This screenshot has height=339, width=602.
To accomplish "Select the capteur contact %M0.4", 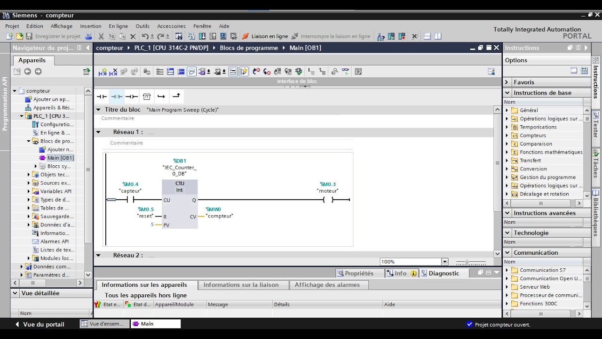I will [130, 200].
